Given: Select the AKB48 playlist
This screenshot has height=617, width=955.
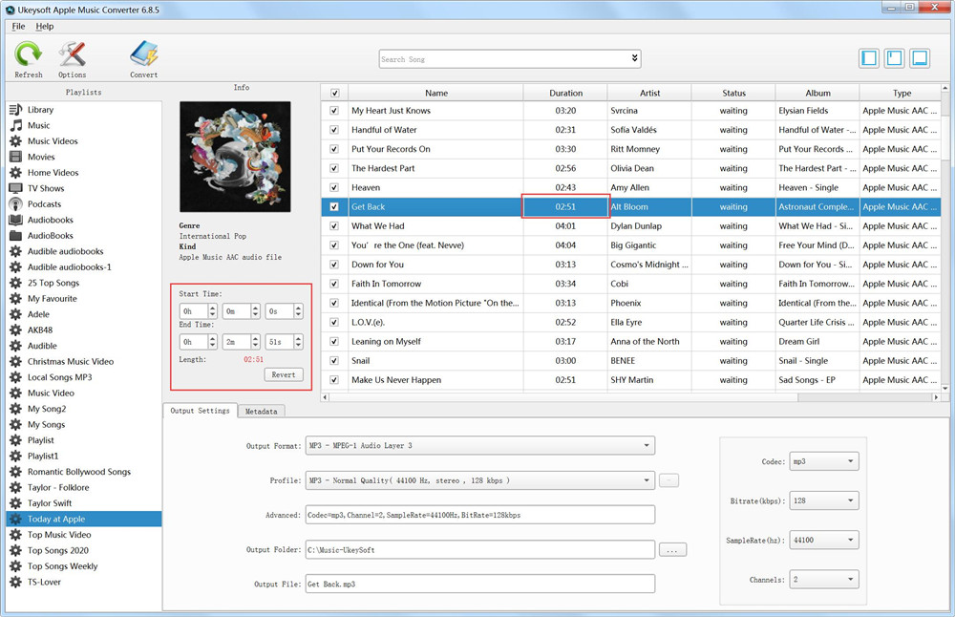Looking at the screenshot, I should click(x=39, y=330).
